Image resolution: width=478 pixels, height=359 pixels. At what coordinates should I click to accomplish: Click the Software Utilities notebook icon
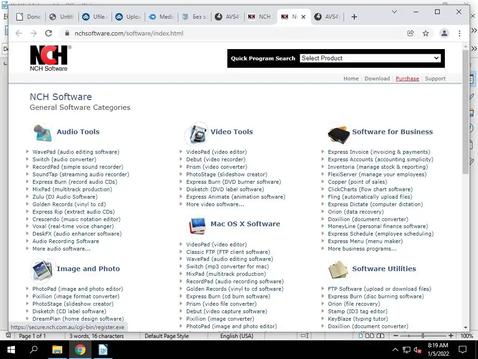tap(338, 270)
